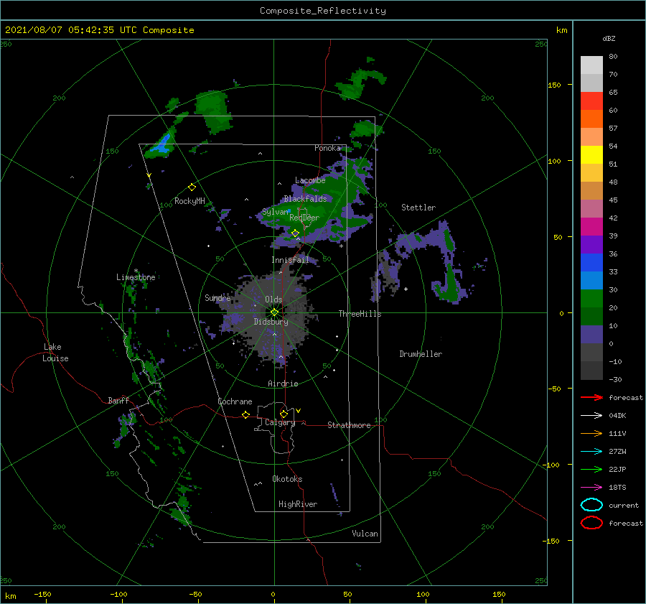The height and width of the screenshot is (604, 646).
Task: Click the yellow diamond marker near RockyMH
Action: pos(192,187)
